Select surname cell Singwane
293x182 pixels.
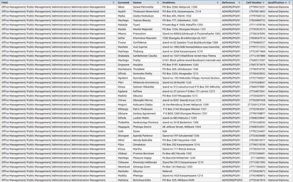click(x=124, y=65)
